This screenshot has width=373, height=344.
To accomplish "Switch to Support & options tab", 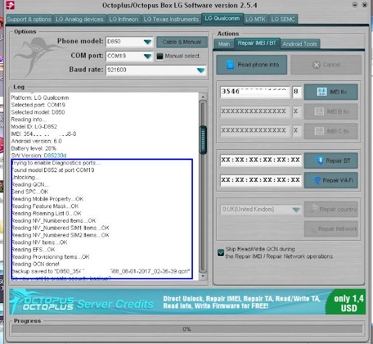I will click(x=29, y=19).
